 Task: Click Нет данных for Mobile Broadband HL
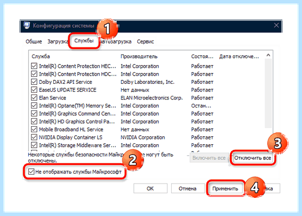(x=135, y=130)
